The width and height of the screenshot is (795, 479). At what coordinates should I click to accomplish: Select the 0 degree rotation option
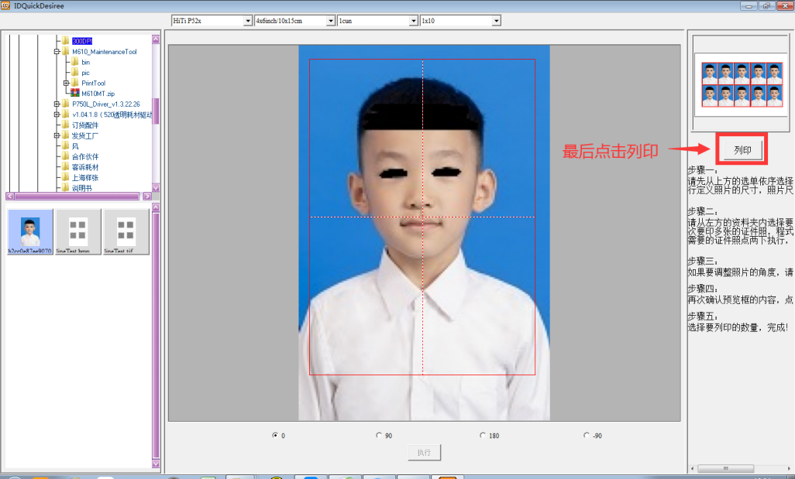tap(275, 436)
